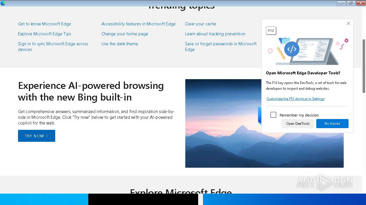
Task: Click the page vertical scrollbar thumb
Action: [364, 66]
